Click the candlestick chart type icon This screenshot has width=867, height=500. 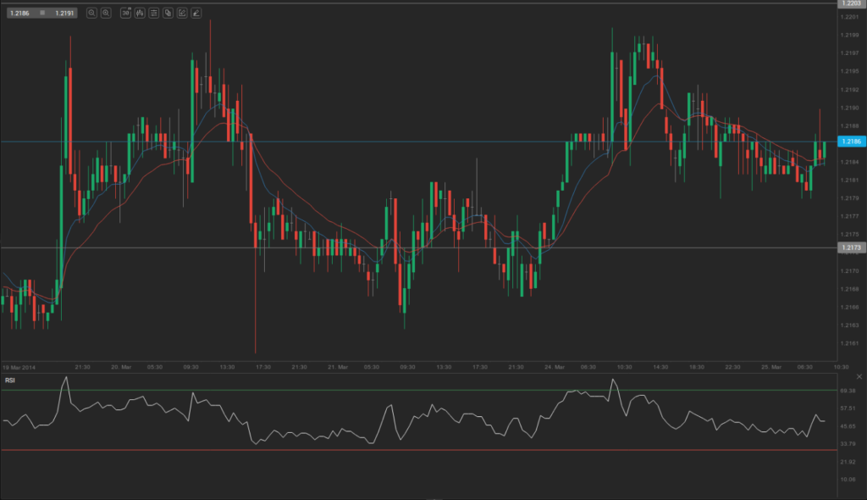(x=140, y=13)
